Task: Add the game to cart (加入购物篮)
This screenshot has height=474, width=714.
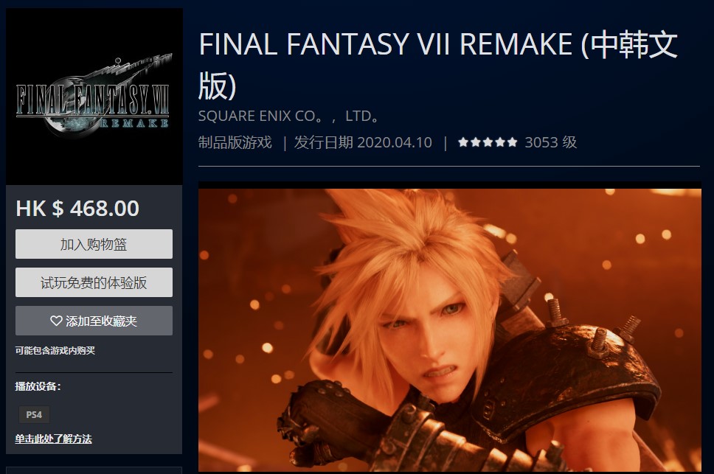Action: point(94,244)
